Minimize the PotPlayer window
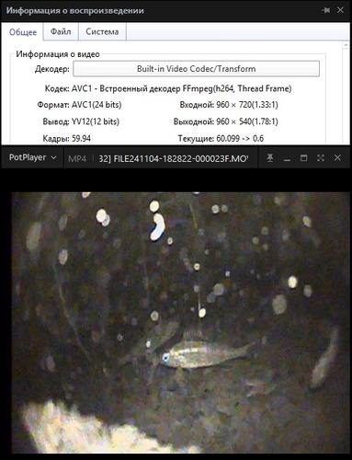This screenshot has height=460, width=352. point(287,158)
